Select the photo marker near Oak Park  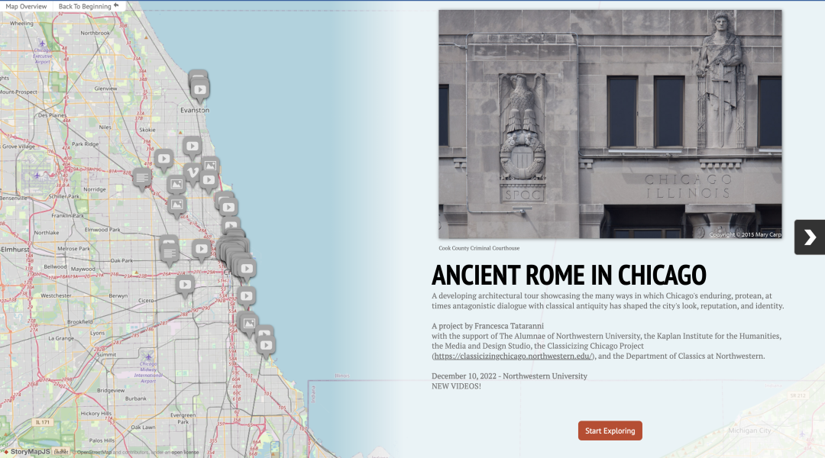click(176, 205)
